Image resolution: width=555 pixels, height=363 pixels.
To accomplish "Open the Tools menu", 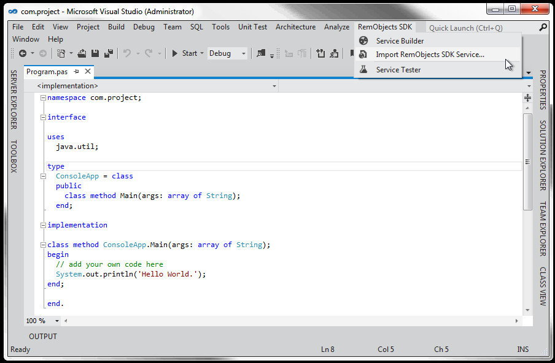I will 220,27.
